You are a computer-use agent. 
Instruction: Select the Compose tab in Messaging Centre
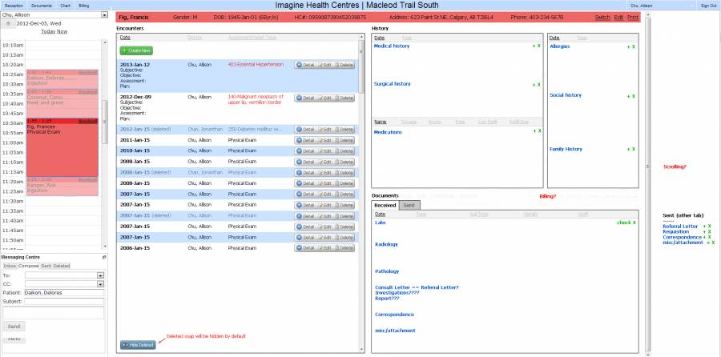pos(29,266)
